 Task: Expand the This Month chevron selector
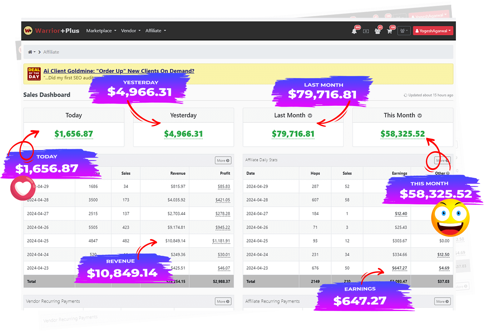tap(420, 115)
